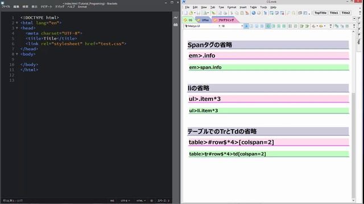Screen dimensions: 364x204
Task: Collapse the html tag fold arrow on line 2
Action: pos(17,23)
